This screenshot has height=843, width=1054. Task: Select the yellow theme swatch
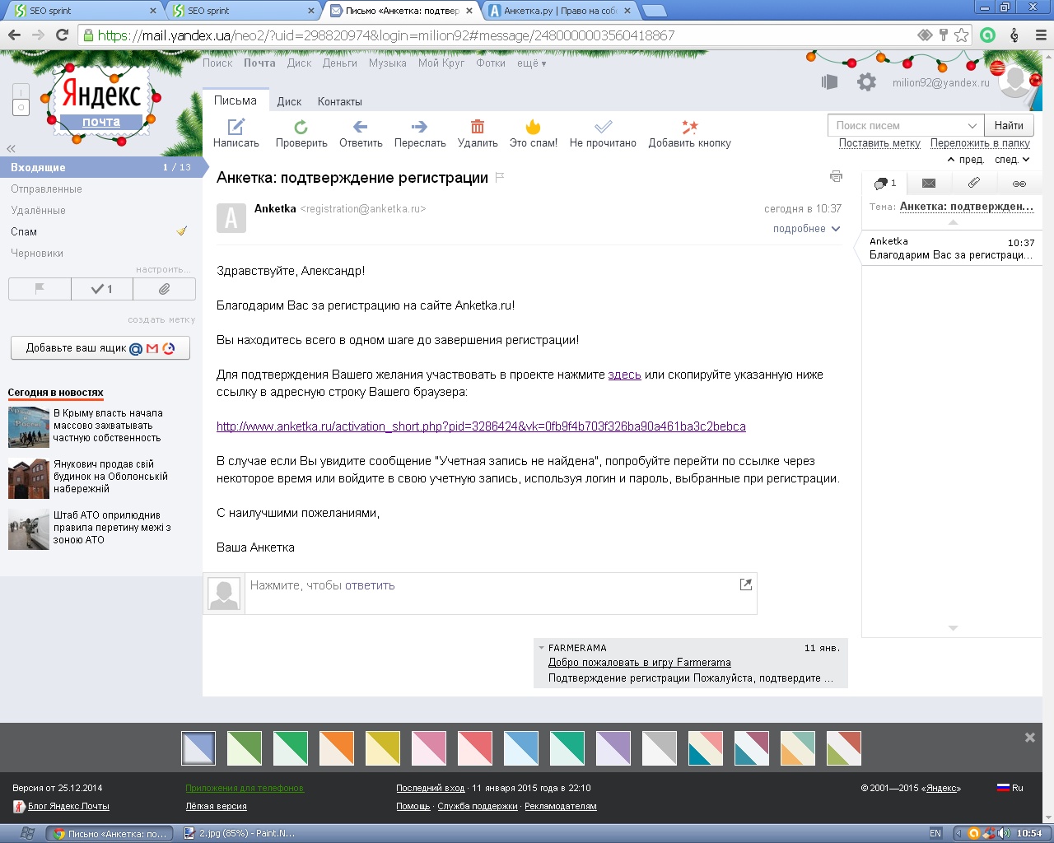coord(383,748)
